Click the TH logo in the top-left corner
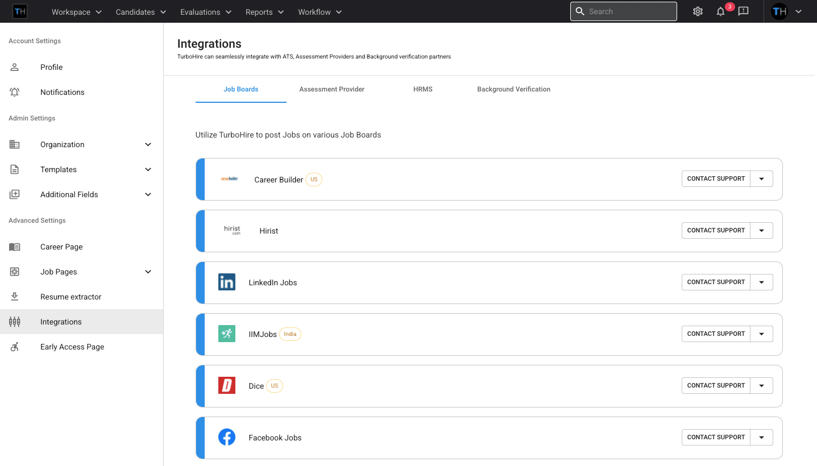 click(19, 11)
